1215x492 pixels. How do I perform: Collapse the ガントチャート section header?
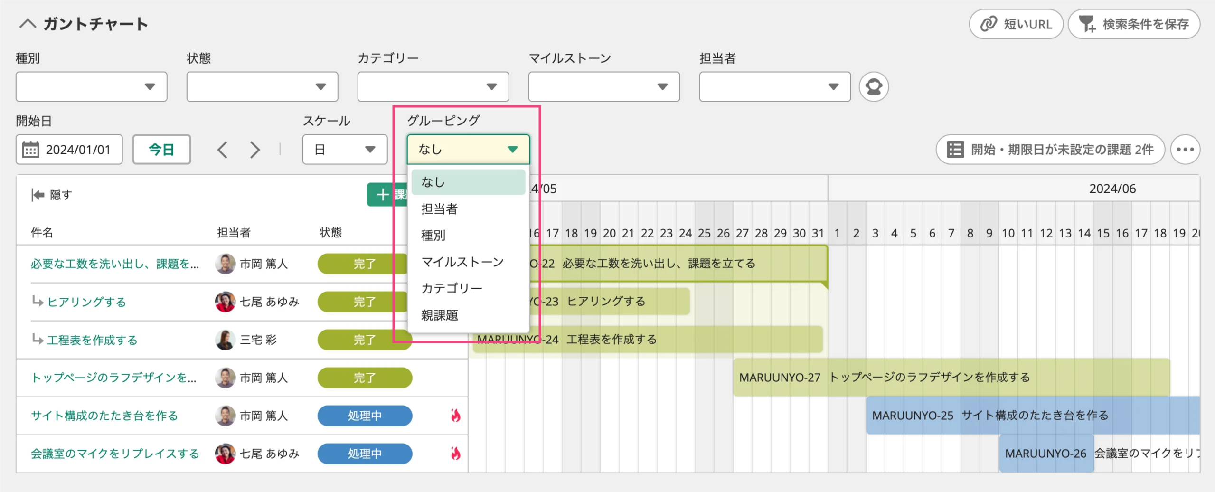28,24
